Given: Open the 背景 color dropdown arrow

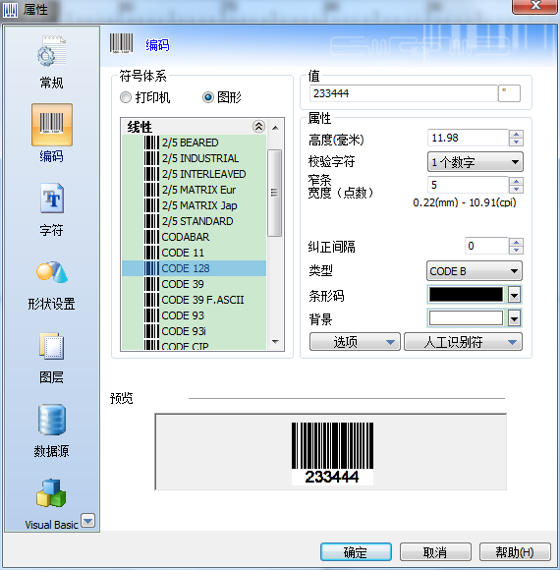Looking at the screenshot, I should click(x=514, y=318).
